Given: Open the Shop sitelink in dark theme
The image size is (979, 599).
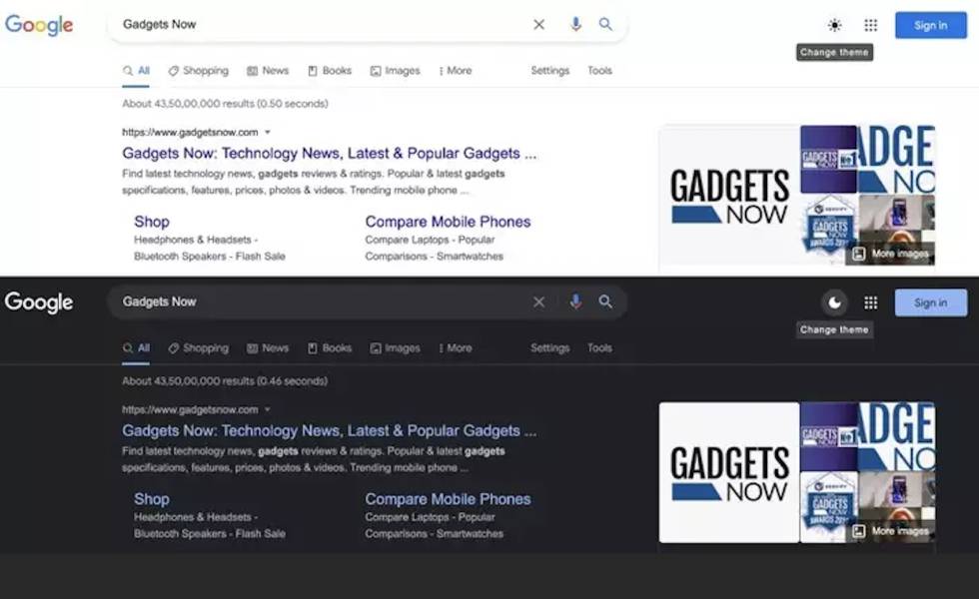Looking at the screenshot, I should pyautogui.click(x=152, y=500).
